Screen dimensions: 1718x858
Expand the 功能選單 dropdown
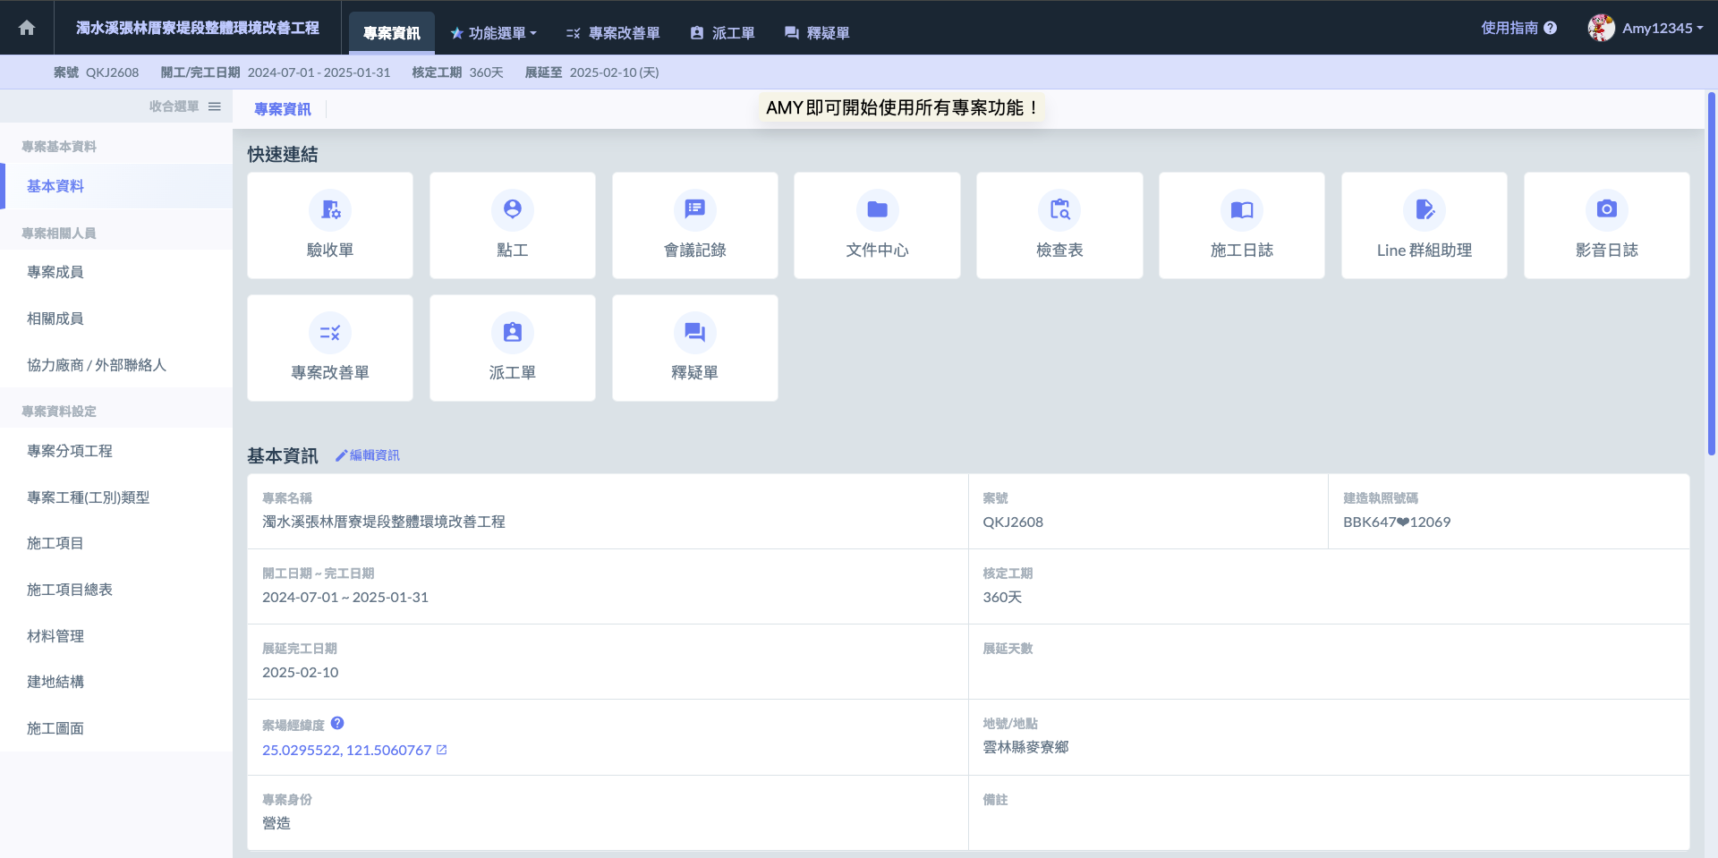pyautogui.click(x=493, y=33)
